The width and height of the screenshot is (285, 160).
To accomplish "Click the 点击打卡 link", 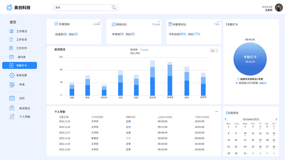I will 263,83.
